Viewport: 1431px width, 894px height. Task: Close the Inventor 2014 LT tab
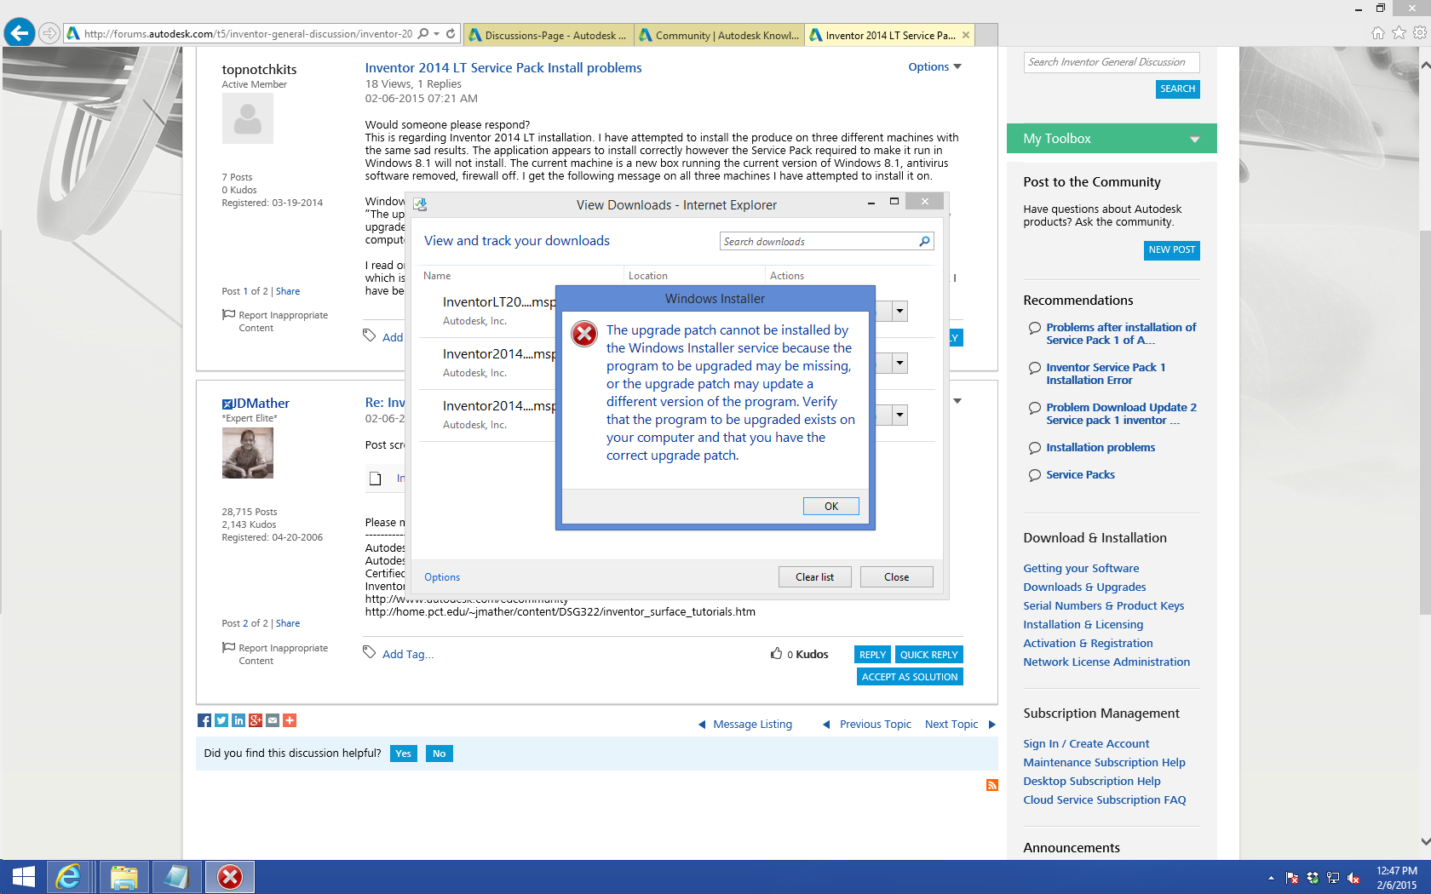click(966, 35)
